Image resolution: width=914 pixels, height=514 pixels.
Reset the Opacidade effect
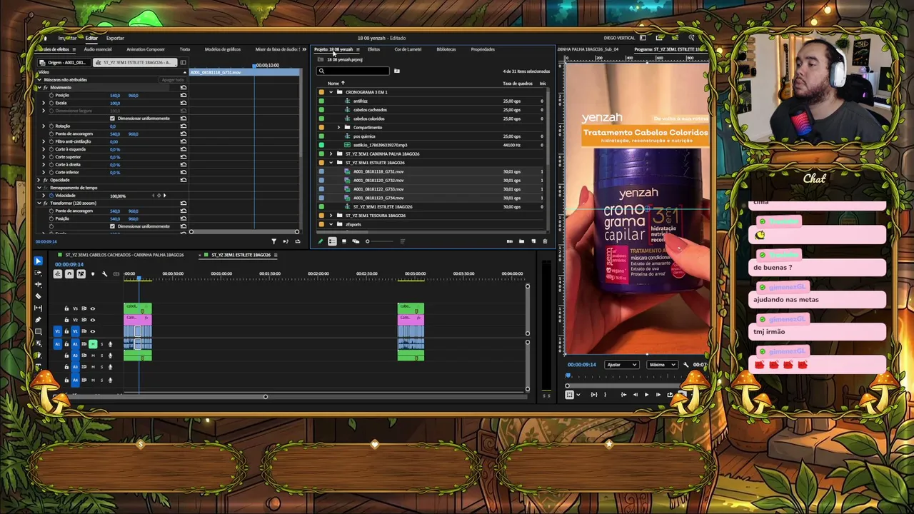[x=184, y=180]
